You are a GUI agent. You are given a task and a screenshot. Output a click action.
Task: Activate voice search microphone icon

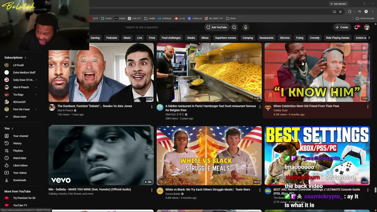tap(246, 27)
